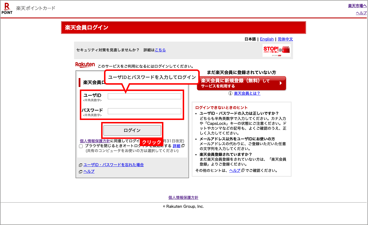Click the メールアドレス以外をユーザIDにお使いの方 hint

[237, 139]
